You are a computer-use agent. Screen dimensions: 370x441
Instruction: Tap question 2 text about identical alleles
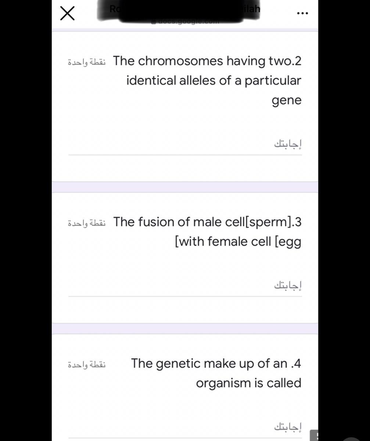(x=207, y=80)
